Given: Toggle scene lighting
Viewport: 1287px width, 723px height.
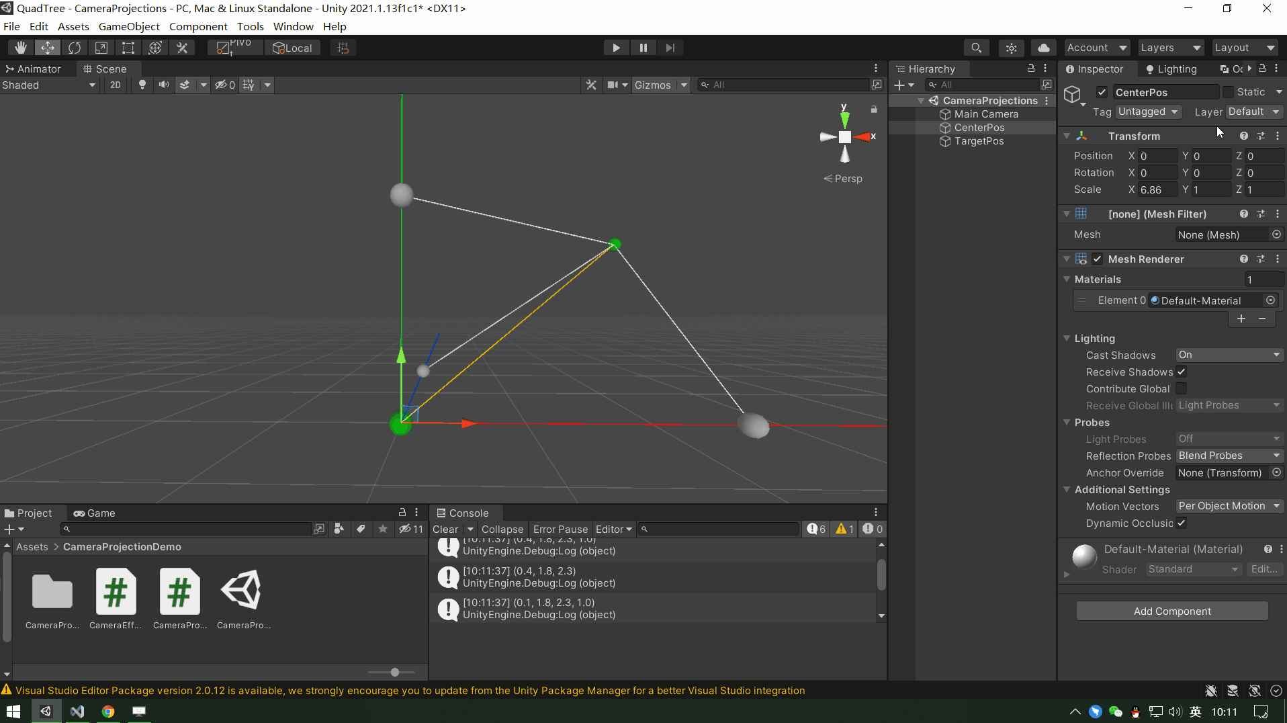Looking at the screenshot, I should [x=142, y=85].
